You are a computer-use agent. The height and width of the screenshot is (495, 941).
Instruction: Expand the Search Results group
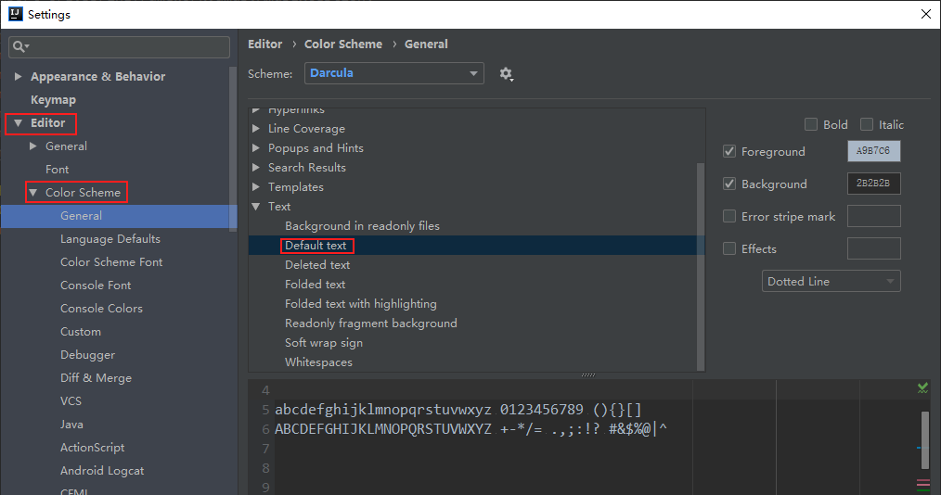[x=256, y=167]
